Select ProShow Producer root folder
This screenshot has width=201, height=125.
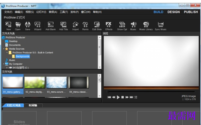pyautogui.click(x=15, y=37)
